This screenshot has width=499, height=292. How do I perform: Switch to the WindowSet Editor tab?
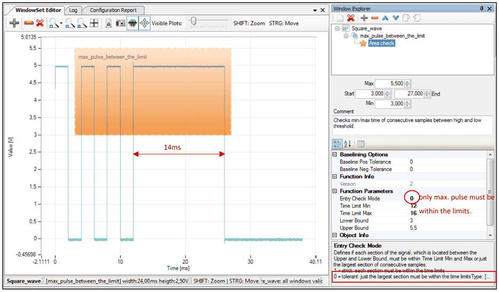point(38,10)
